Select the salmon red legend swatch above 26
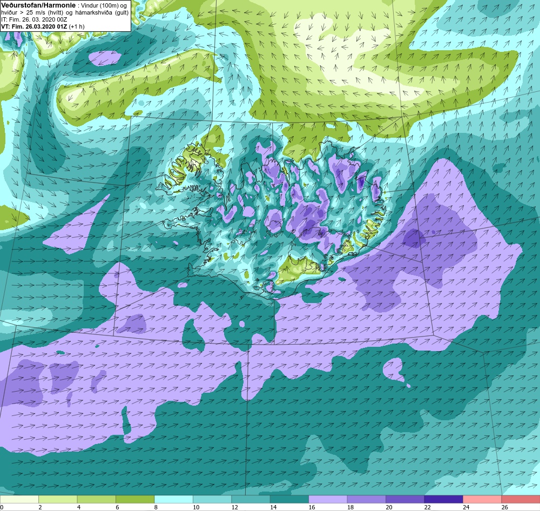Image resolution: width=540 pixels, height=511 pixels. (x=521, y=499)
